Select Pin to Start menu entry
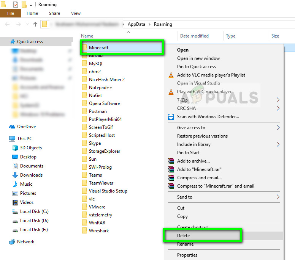This screenshot has width=295, height=260. [x=188, y=153]
